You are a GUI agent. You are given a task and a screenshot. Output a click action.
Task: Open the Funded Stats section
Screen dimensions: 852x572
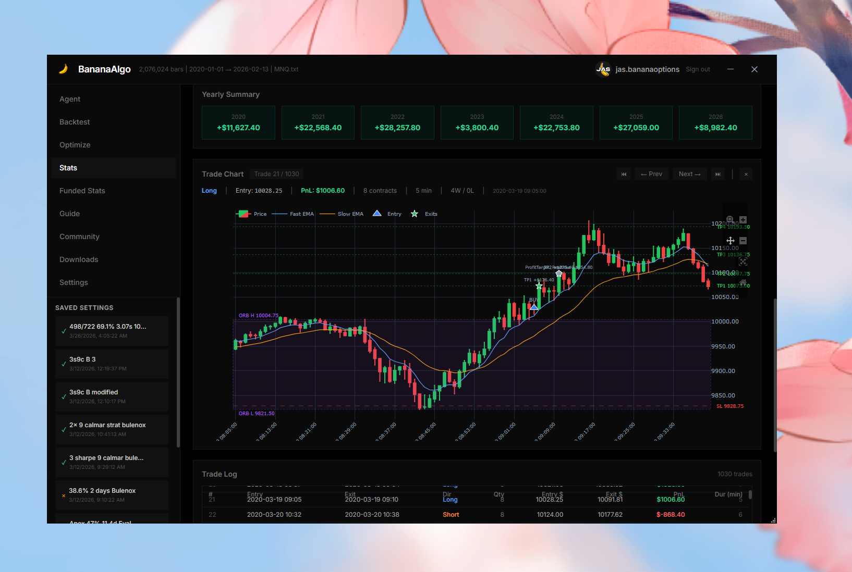point(82,191)
